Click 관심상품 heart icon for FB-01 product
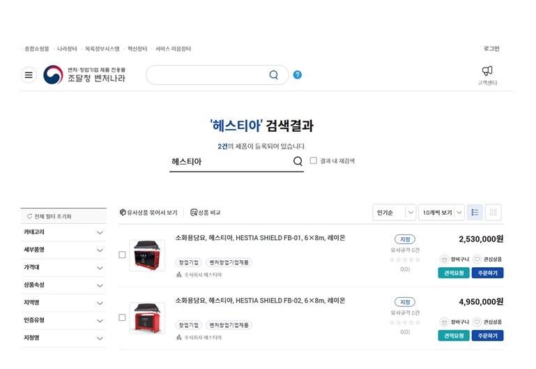Image resolution: width=536 pixels, height=369 pixels. [477, 259]
